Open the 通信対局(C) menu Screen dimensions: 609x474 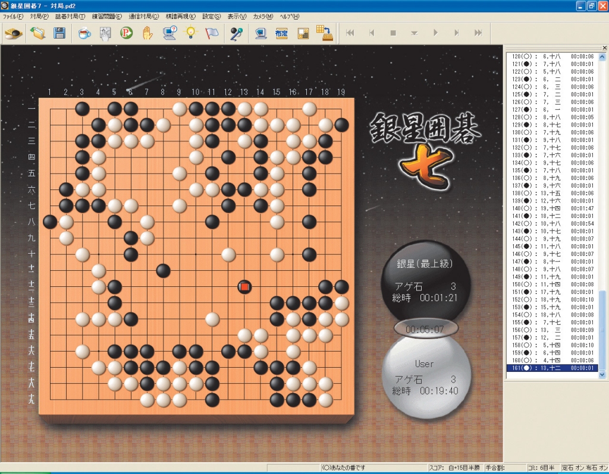click(144, 16)
